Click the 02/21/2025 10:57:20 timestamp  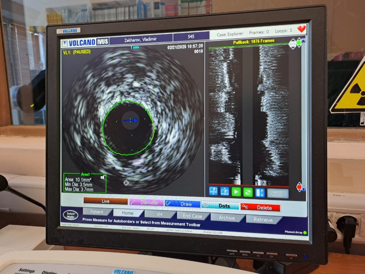point(185,47)
